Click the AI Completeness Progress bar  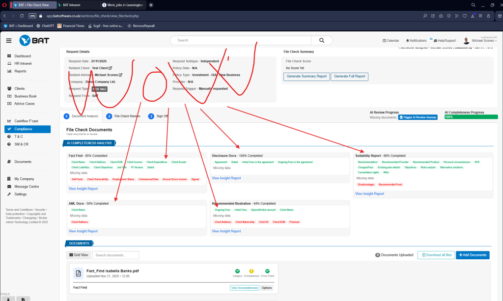pyautogui.click(x=471, y=117)
